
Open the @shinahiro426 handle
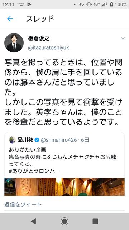click(59, 140)
